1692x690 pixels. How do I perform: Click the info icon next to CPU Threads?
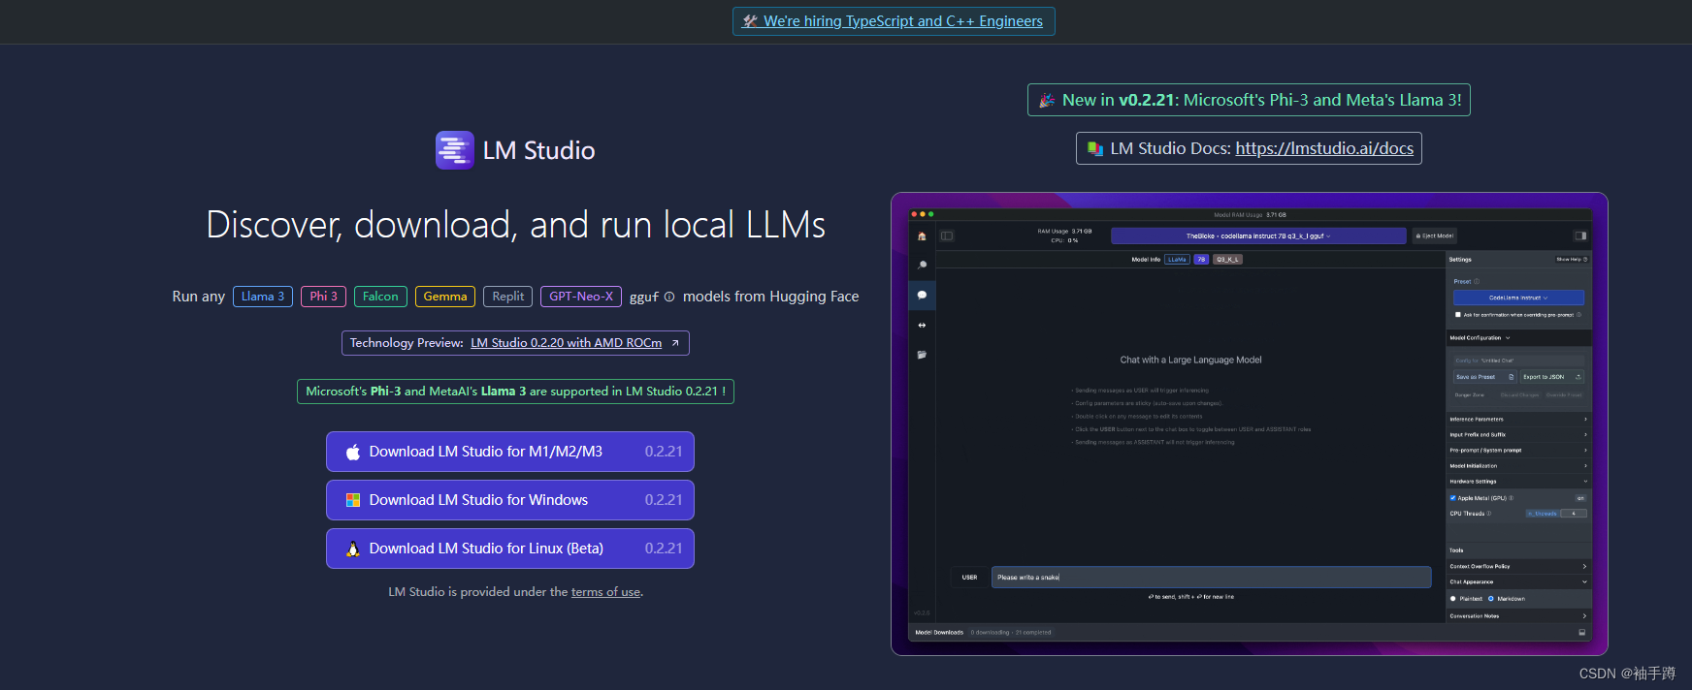(1489, 514)
